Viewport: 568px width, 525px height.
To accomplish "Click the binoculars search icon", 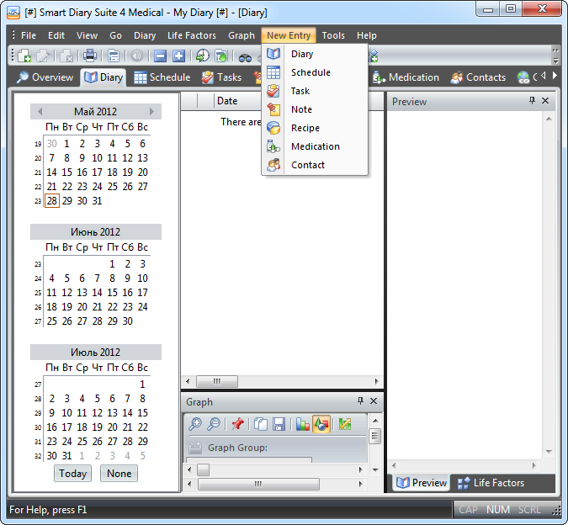I will coord(245,57).
